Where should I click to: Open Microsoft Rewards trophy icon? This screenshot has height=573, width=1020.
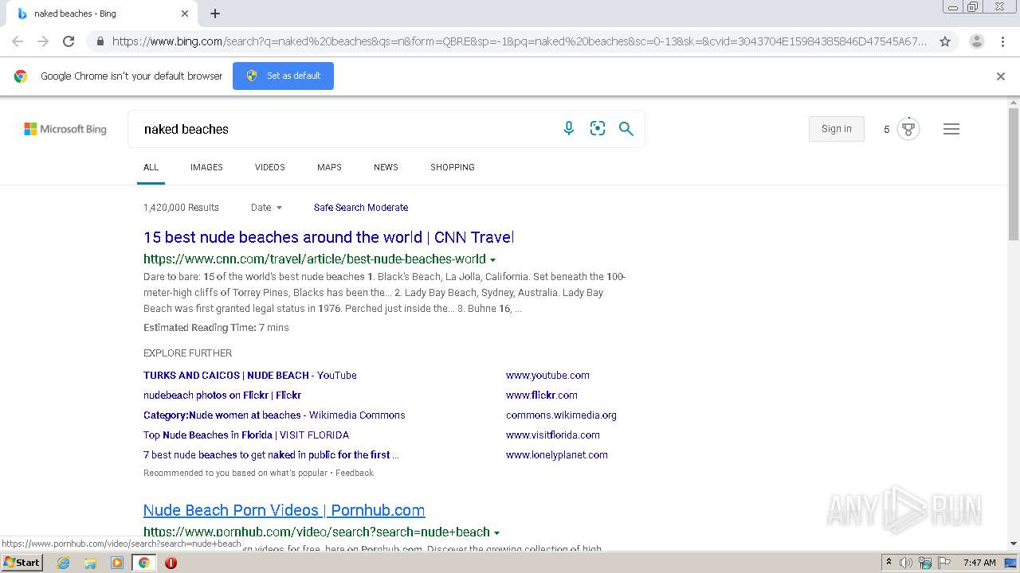point(908,129)
